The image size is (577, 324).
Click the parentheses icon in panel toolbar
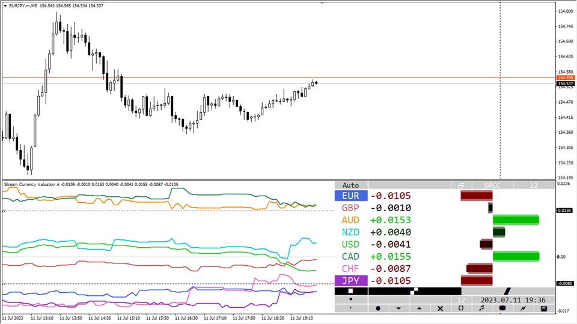(x=461, y=308)
